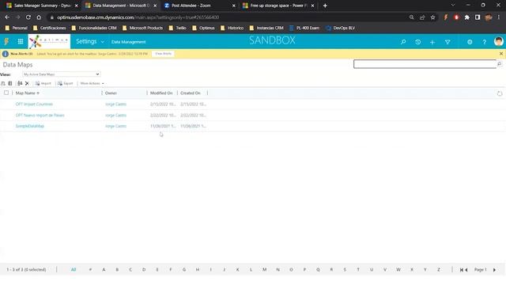Switch to Post Attendee - Zoom tab
Viewport: 506px width, 285px height.
tap(200, 6)
